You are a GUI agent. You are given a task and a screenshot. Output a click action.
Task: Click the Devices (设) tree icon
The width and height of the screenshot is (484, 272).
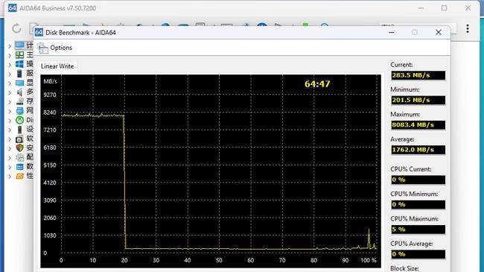20,129
